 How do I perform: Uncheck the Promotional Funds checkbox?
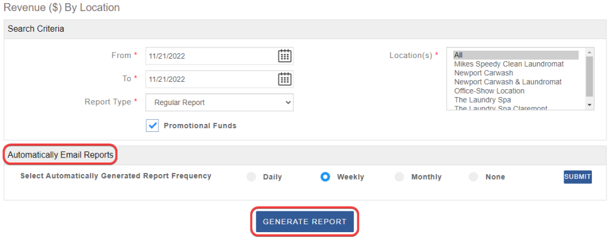pyautogui.click(x=152, y=125)
